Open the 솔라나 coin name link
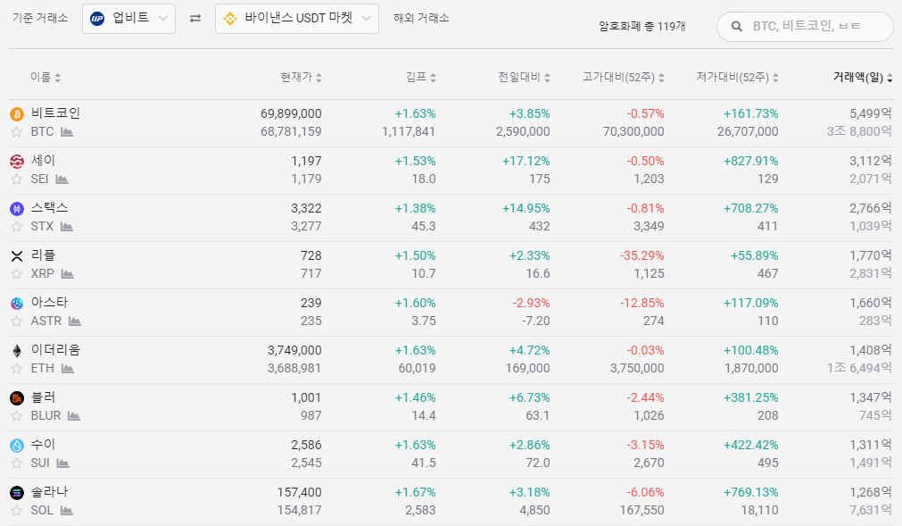902x526 pixels. (49, 492)
